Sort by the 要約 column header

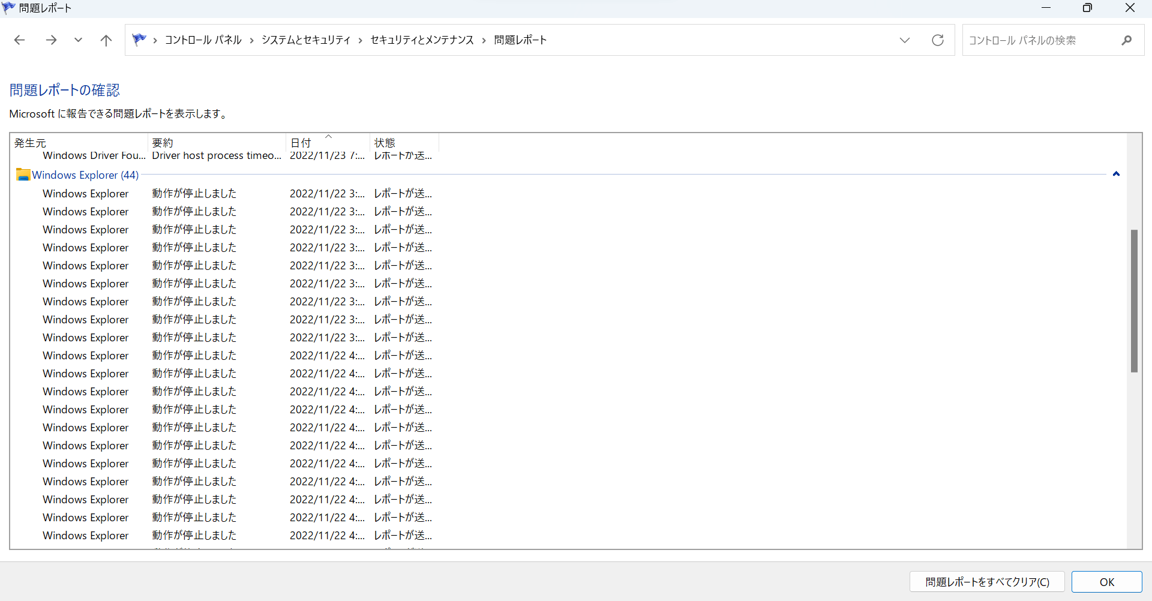pos(217,143)
